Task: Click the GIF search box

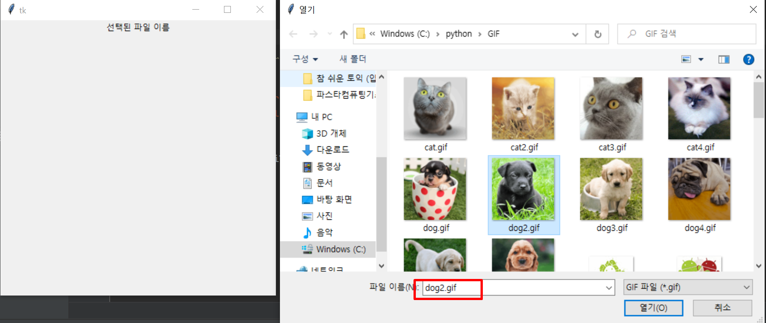Action: pyautogui.click(x=687, y=34)
